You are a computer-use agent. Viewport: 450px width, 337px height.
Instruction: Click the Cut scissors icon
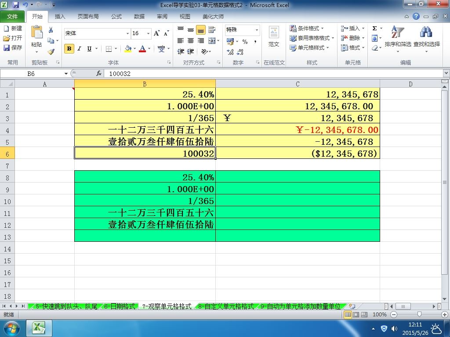tap(51, 30)
